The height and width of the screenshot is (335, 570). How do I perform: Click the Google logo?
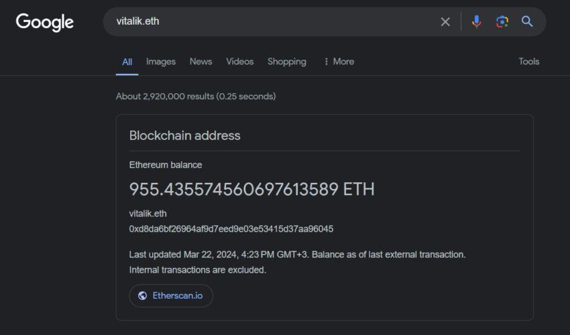[x=44, y=21]
